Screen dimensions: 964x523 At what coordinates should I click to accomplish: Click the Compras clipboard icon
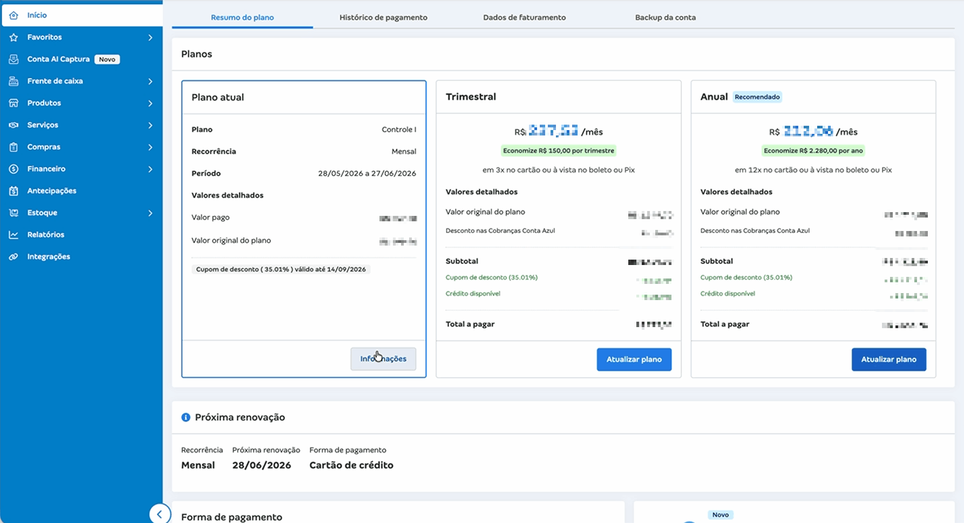point(13,147)
